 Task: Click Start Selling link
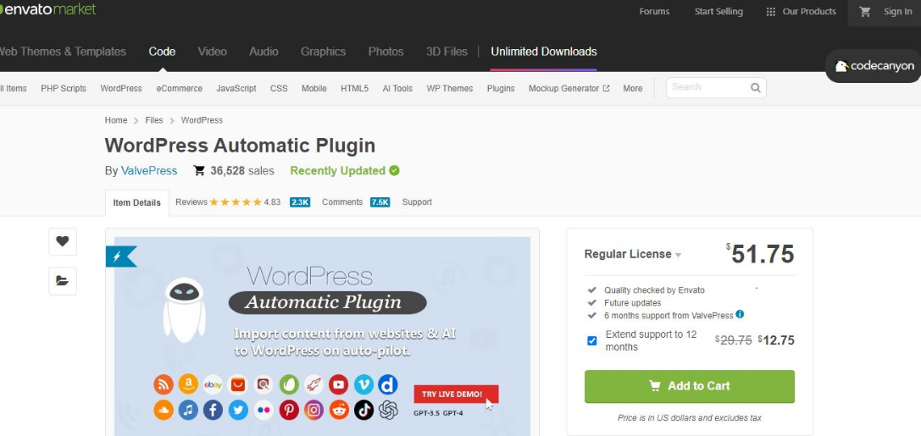click(718, 12)
